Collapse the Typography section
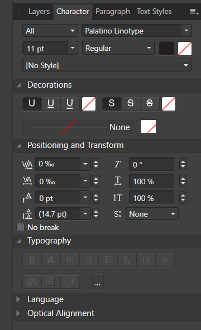Image resolution: width=201 pixels, height=330 pixels. click(x=19, y=241)
